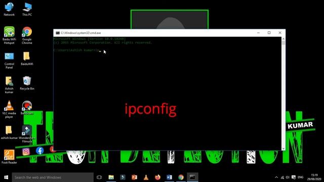324x182 pixels.
Task: Open PowerPoint from the taskbar
Action: point(134,177)
